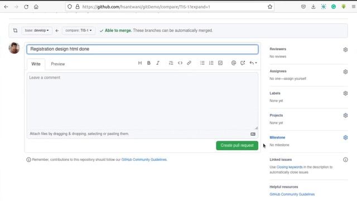This screenshot has height=201, width=357.
Task: Open GitHub Community Guidelines link under form
Action: click(144, 160)
